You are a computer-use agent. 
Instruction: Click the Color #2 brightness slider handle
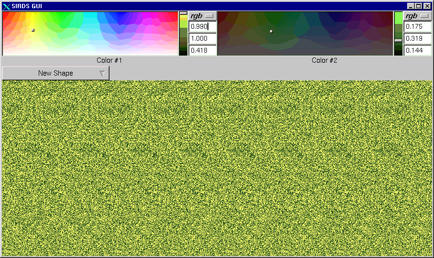398,41
